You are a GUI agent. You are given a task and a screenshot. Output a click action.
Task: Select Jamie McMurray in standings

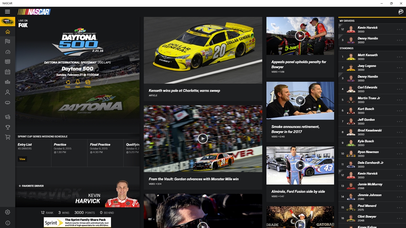click(372, 186)
